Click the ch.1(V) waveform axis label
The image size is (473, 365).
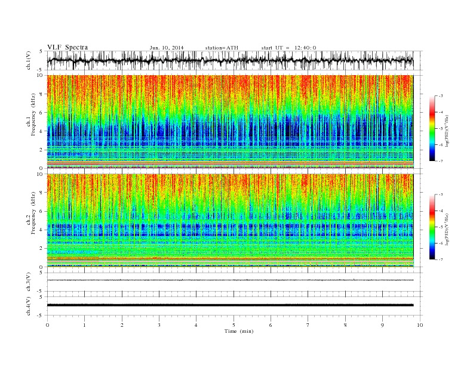pyautogui.click(x=29, y=60)
